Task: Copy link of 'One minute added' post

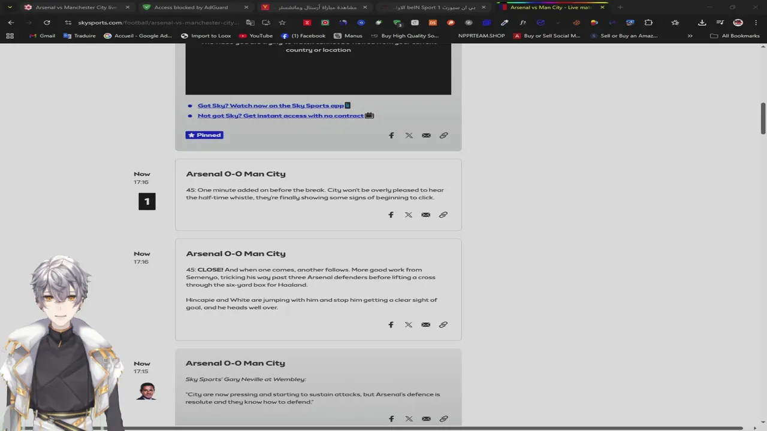Action: (443, 214)
